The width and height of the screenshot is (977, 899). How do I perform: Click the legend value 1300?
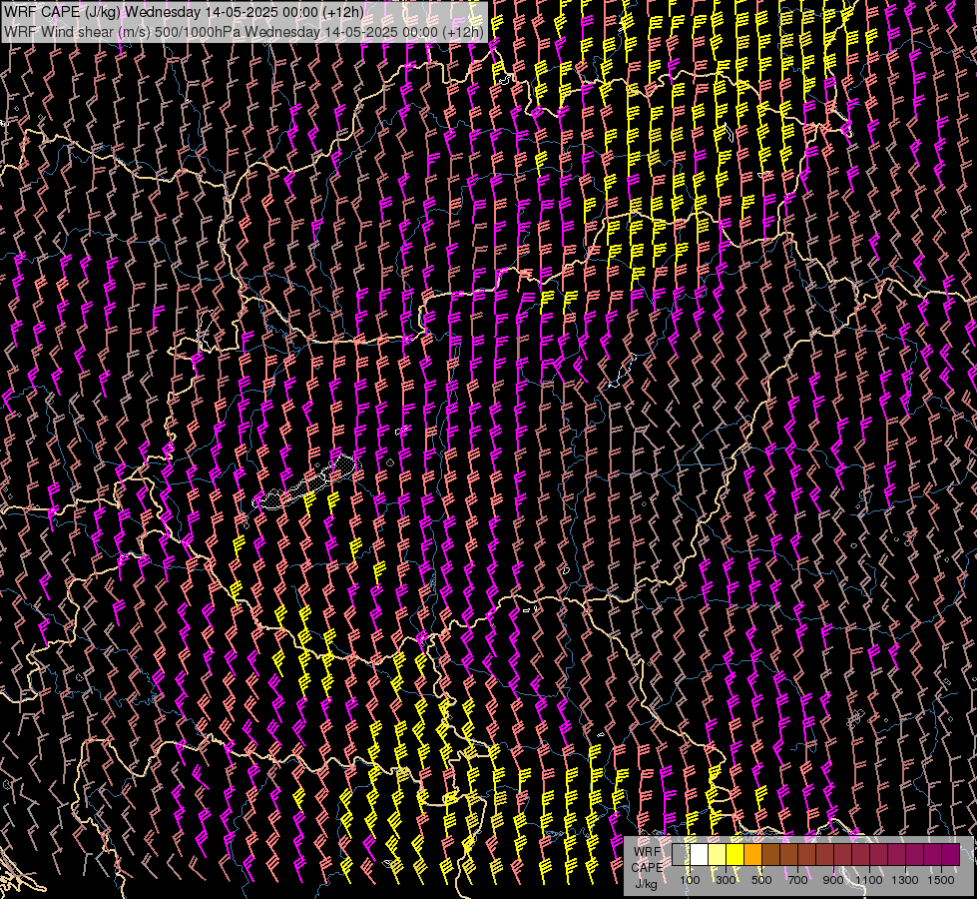coord(905,880)
